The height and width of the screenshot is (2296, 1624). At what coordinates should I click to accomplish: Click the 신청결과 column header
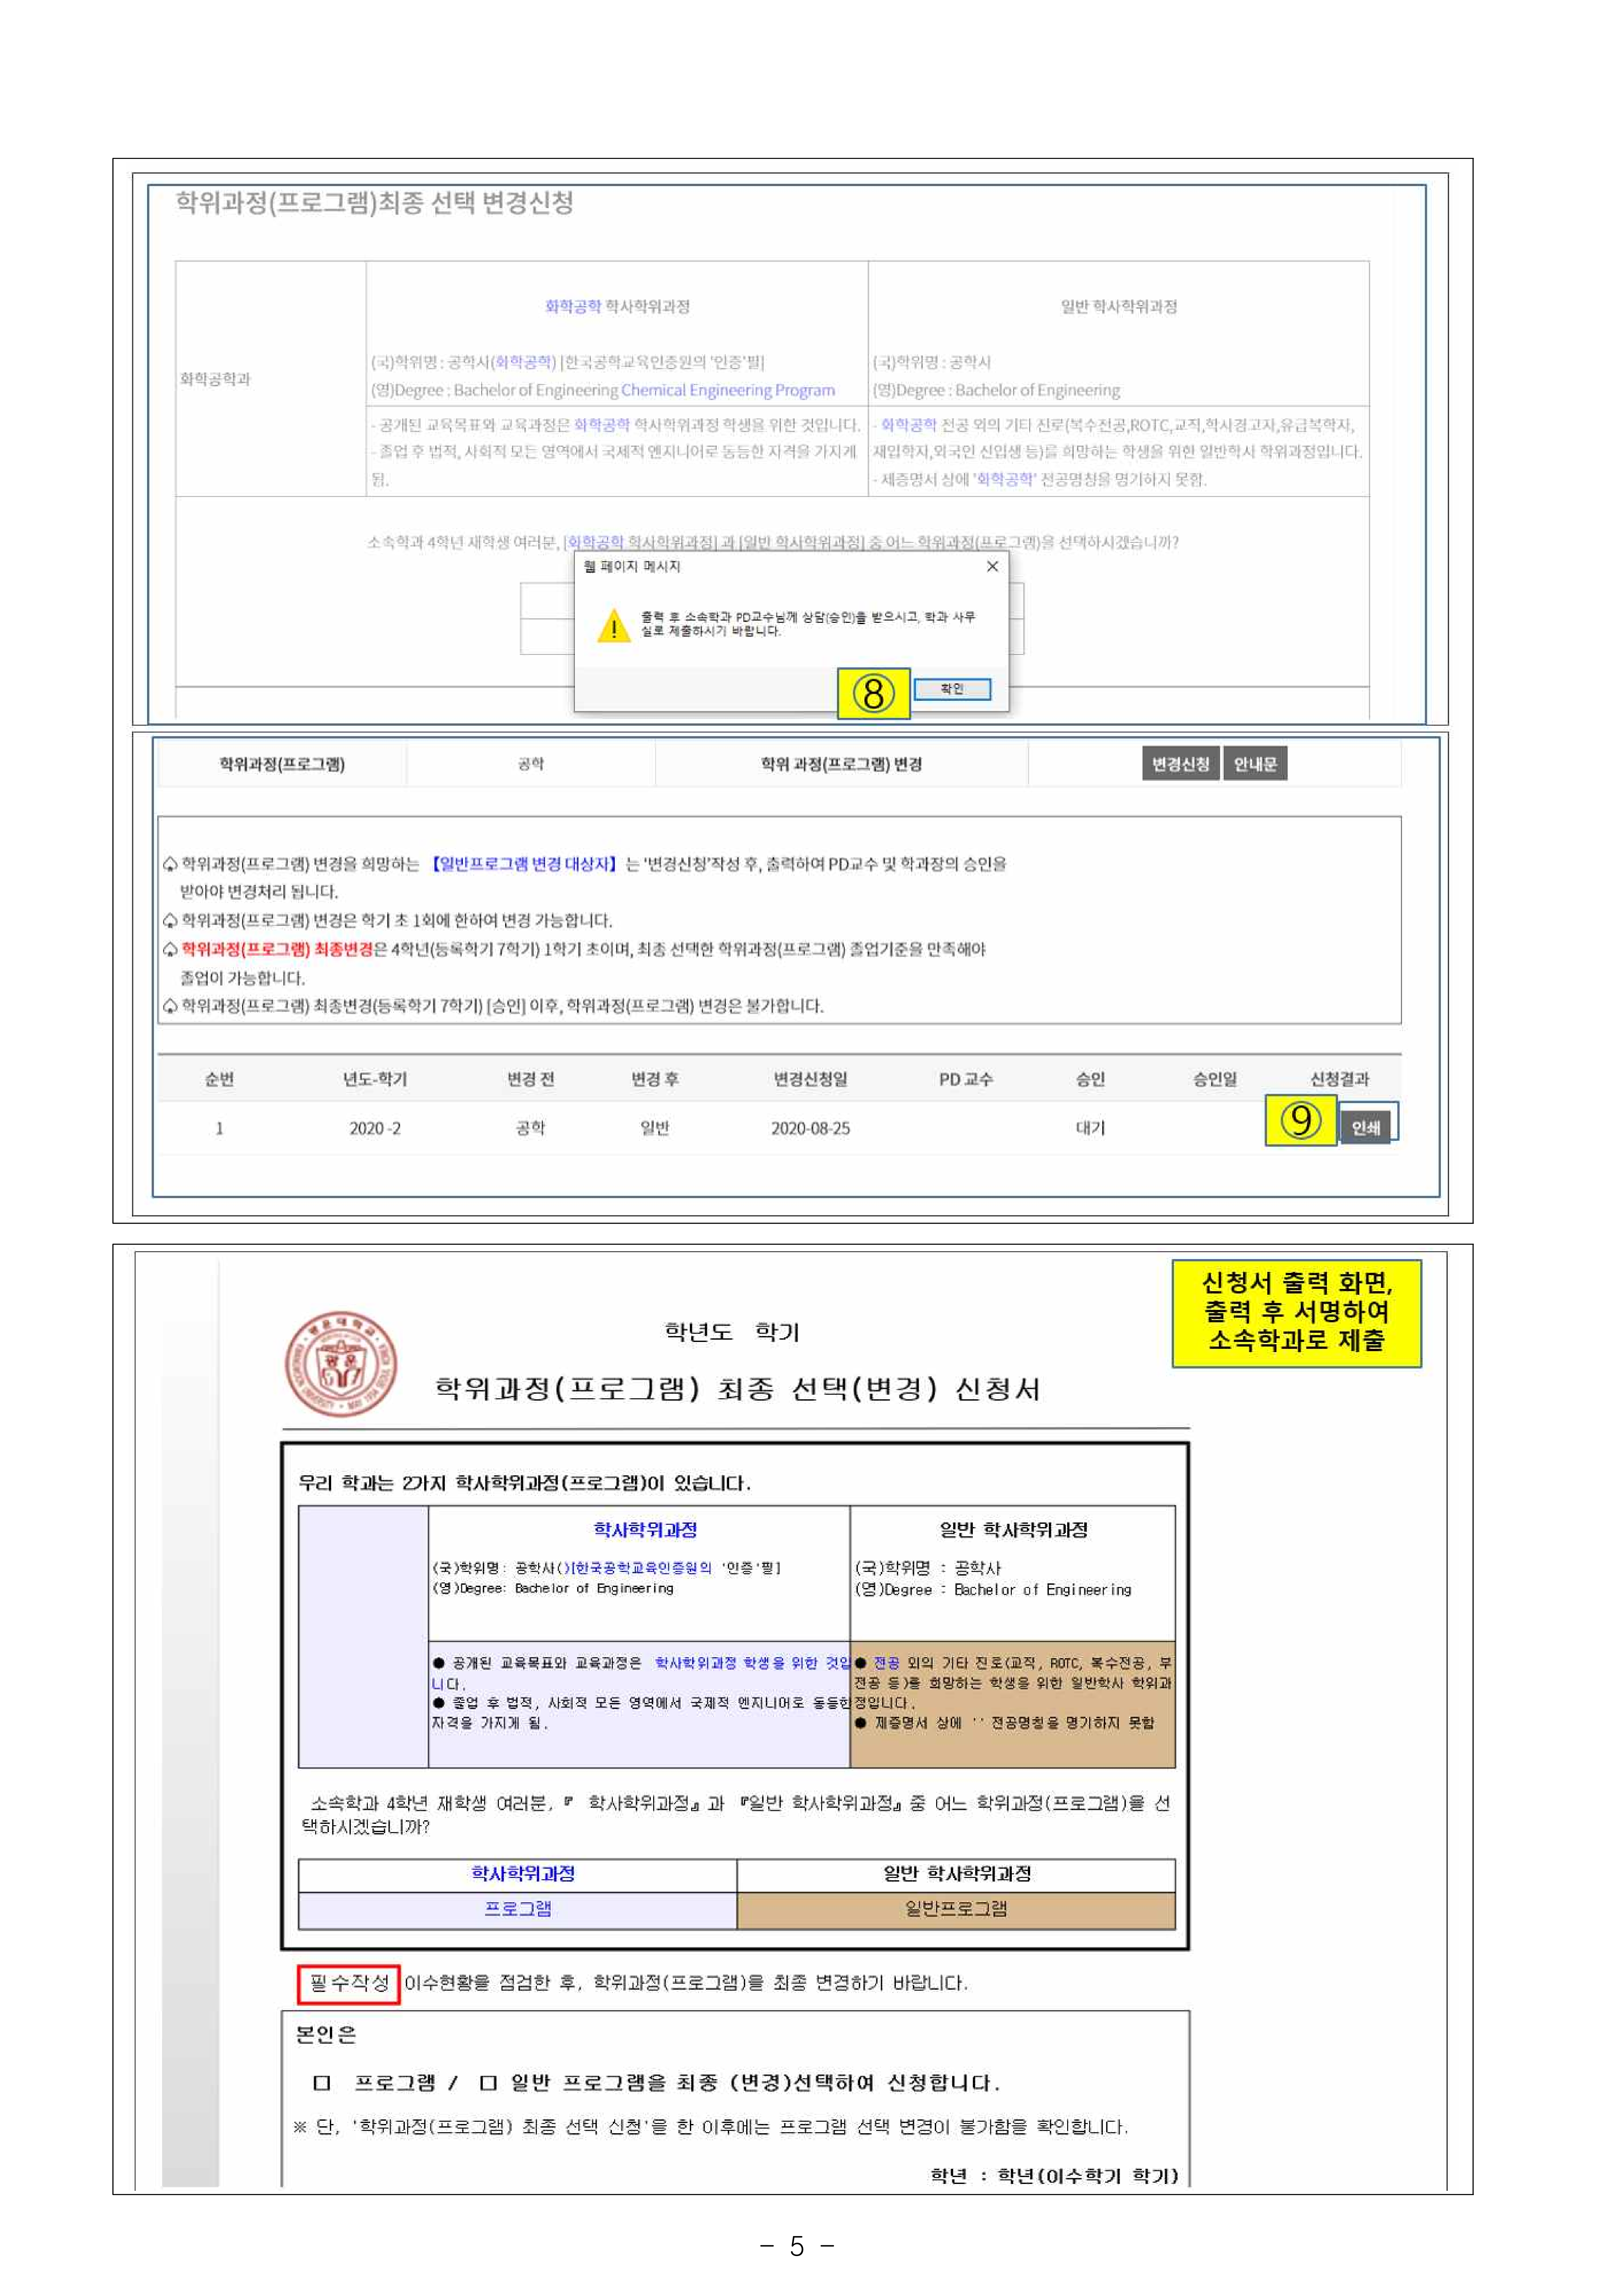1340,1079
